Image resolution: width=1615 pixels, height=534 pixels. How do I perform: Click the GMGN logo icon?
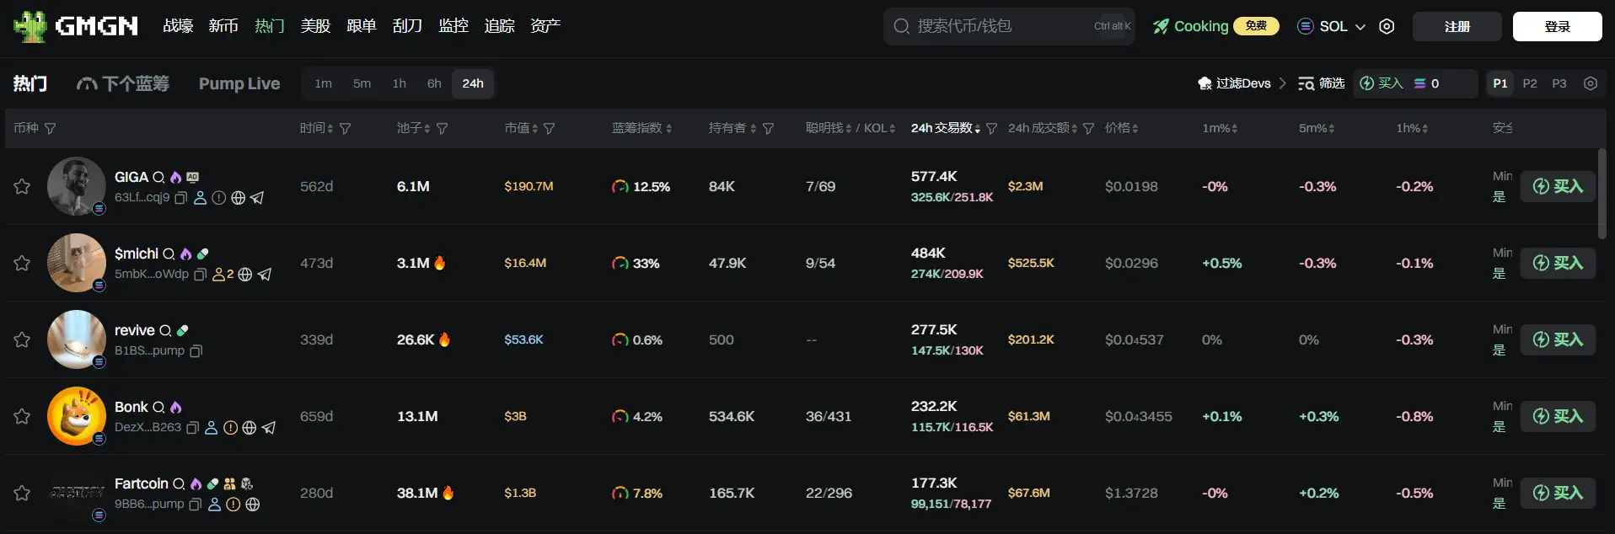coord(30,27)
